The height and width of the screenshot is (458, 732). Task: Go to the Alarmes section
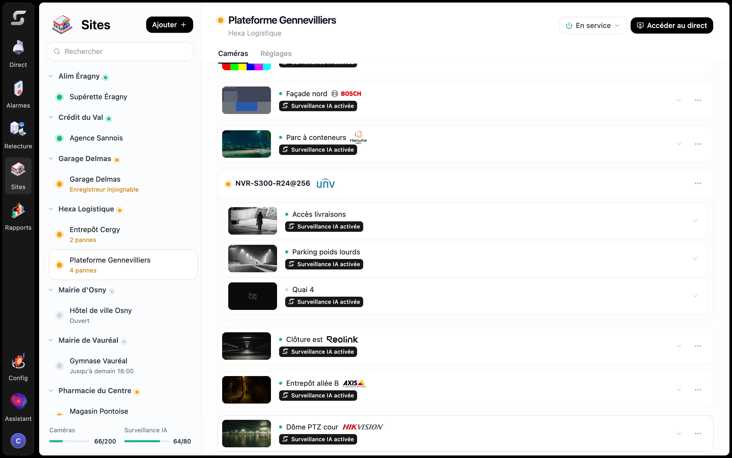pyautogui.click(x=18, y=94)
